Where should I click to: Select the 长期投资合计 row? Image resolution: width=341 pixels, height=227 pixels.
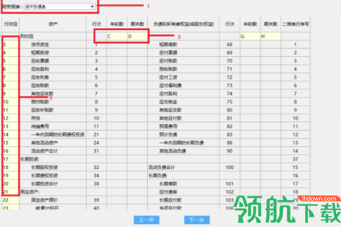click(44, 184)
